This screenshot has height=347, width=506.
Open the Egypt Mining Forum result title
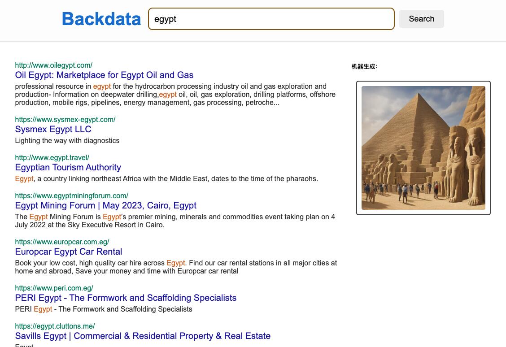point(105,205)
